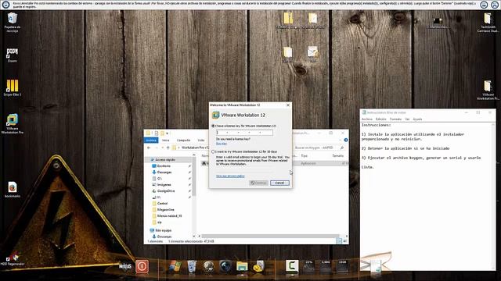Click the quick access toolbar dropdown arrow
501x281 pixels.
(x=167, y=133)
